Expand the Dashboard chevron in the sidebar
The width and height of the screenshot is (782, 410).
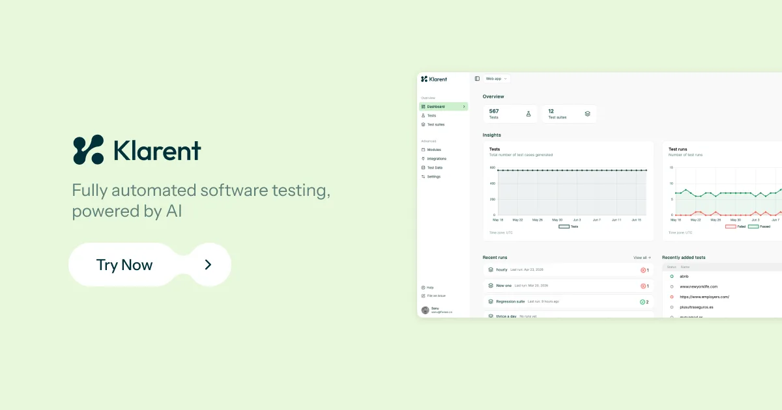[x=464, y=107]
